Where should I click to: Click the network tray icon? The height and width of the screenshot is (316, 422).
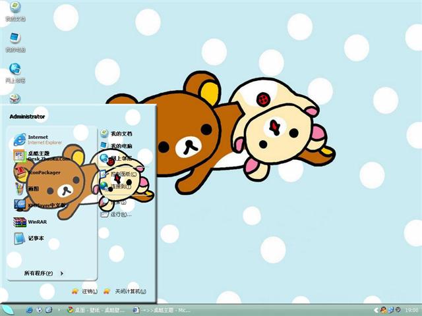(x=391, y=310)
